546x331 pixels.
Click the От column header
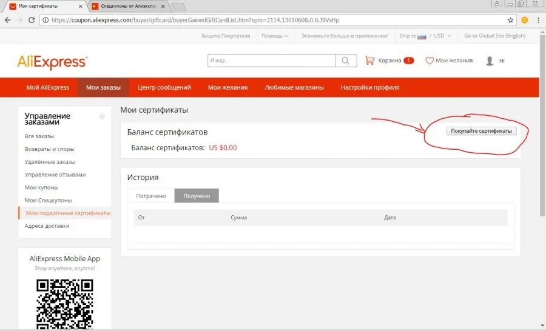[141, 218]
